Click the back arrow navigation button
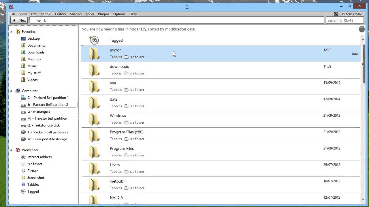Viewport: 369px width, 207px height. pyautogui.click(x=14, y=20)
